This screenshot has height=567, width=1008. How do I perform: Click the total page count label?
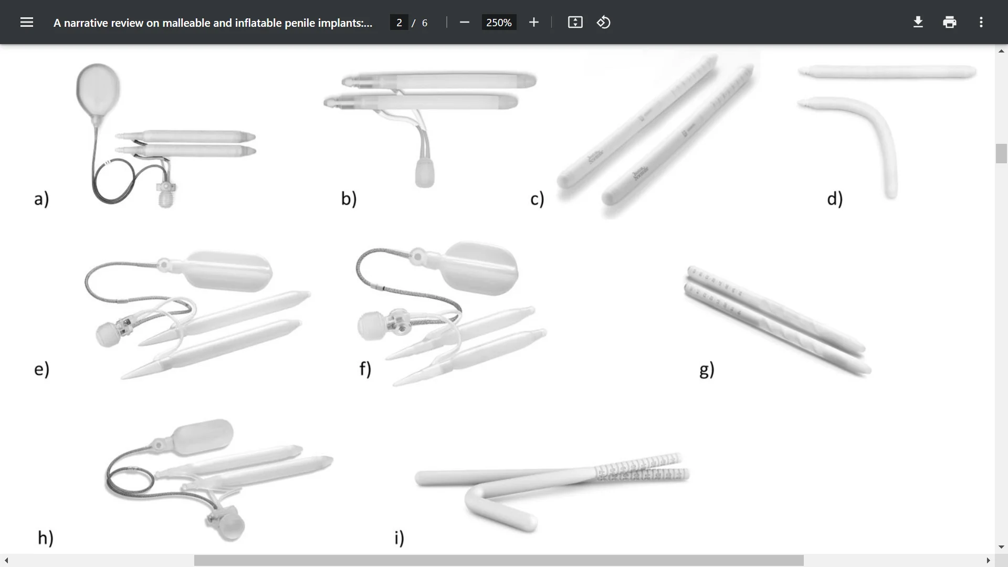click(x=425, y=23)
